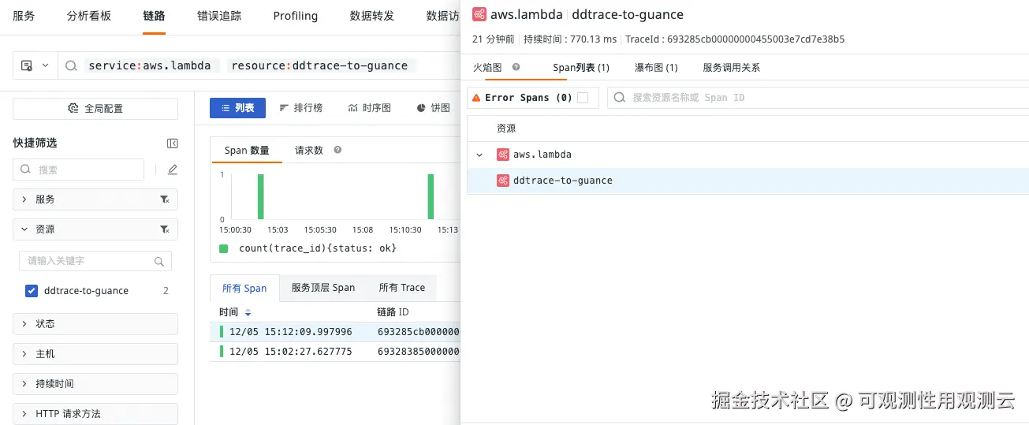Click the aws.lambda icon in detail header
1029x425 pixels.
479,14
